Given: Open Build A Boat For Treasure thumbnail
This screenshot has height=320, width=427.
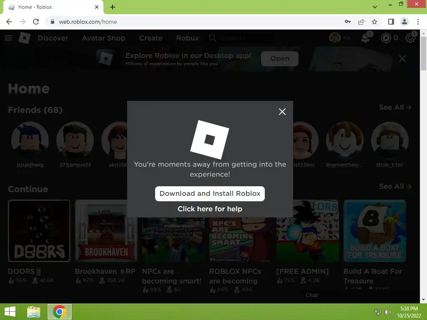Looking at the screenshot, I should 375,231.
